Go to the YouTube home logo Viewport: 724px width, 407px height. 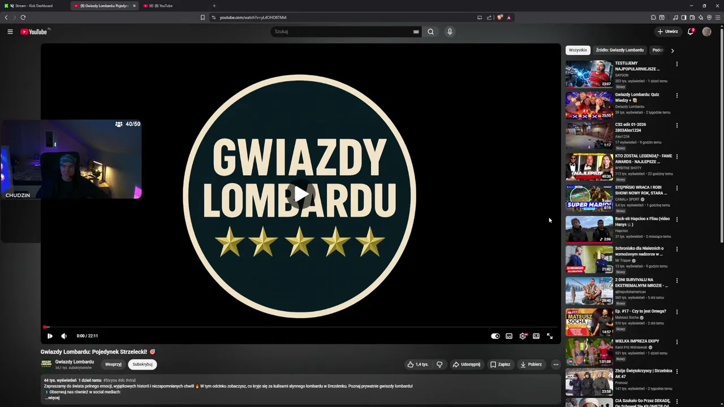click(34, 32)
